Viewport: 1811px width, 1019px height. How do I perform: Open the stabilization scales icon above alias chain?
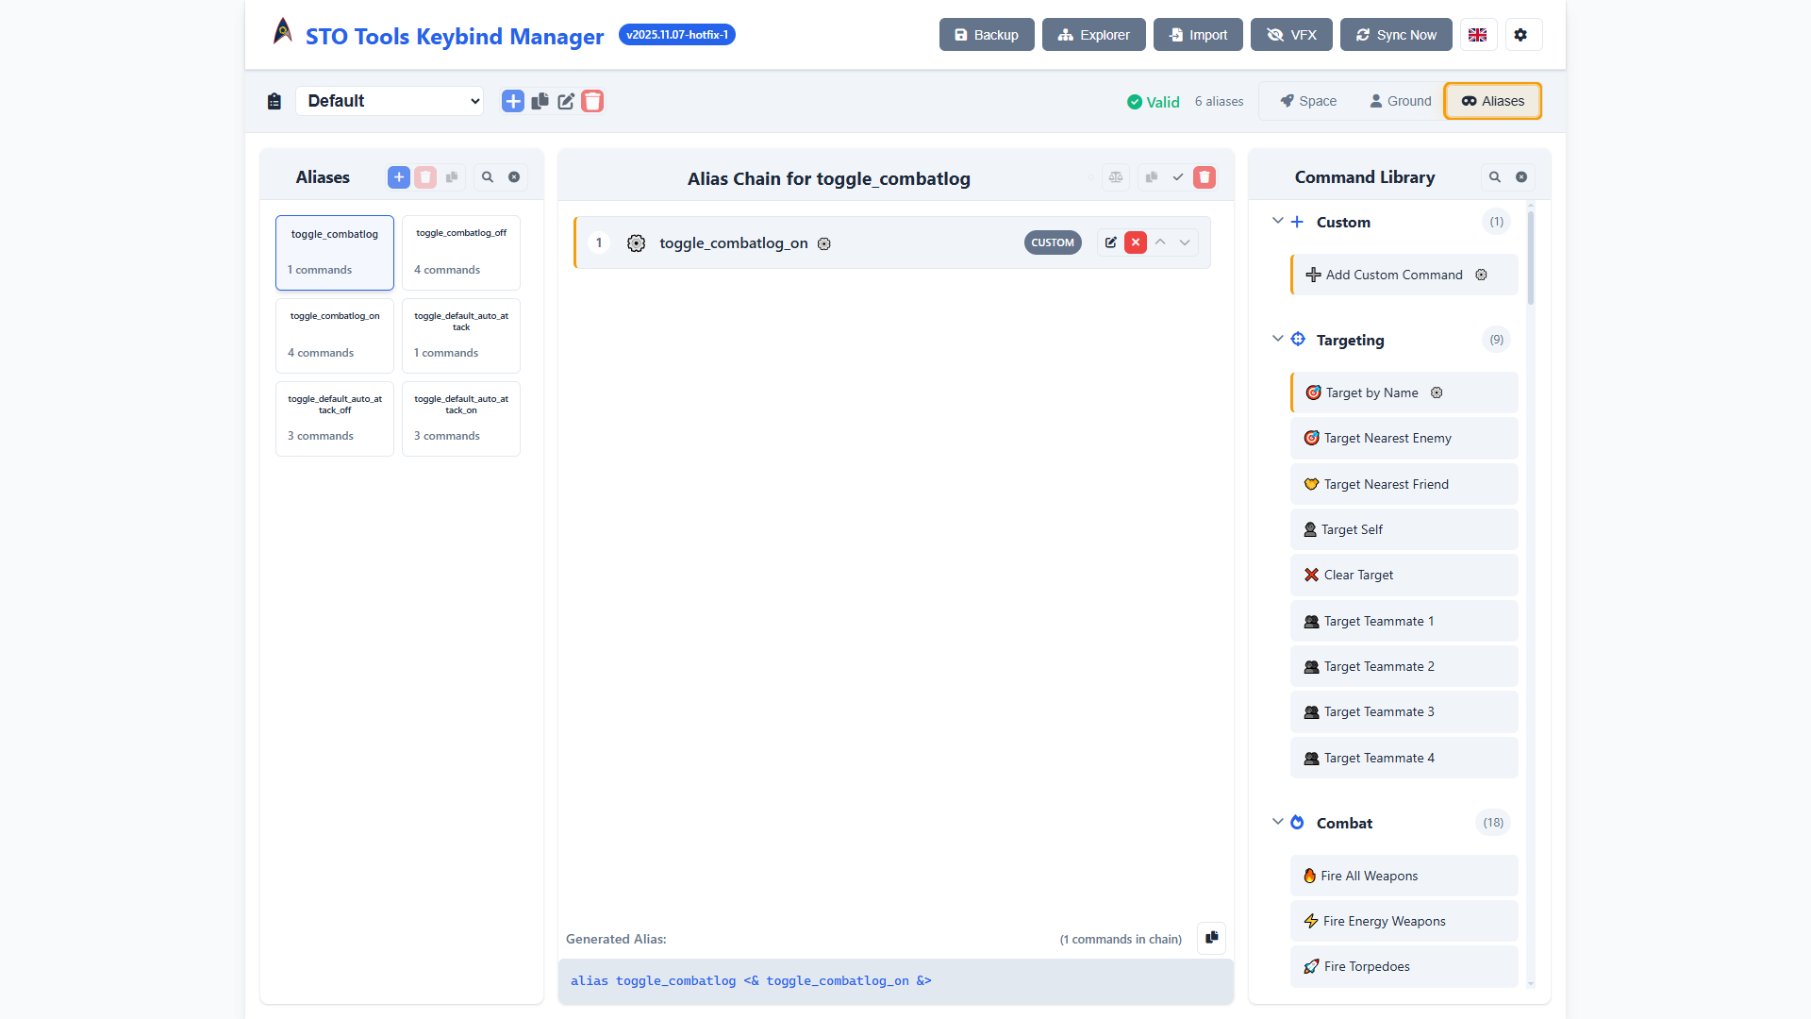1116,176
